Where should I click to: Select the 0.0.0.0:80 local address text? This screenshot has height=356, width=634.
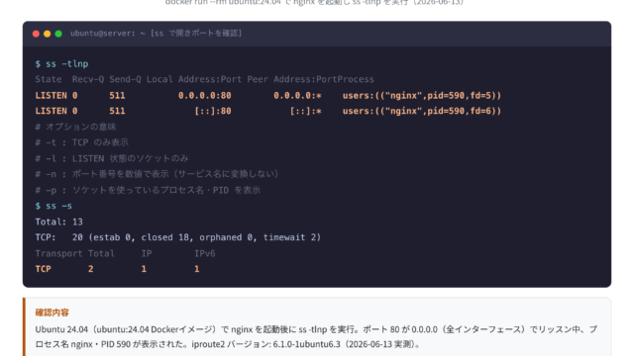click(x=205, y=95)
